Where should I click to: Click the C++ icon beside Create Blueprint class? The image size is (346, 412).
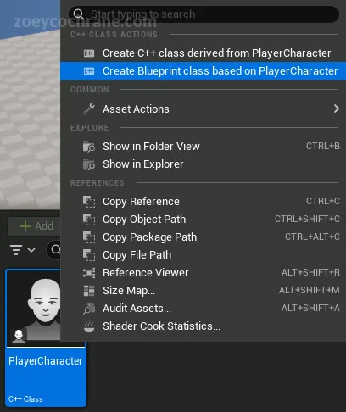tap(89, 71)
